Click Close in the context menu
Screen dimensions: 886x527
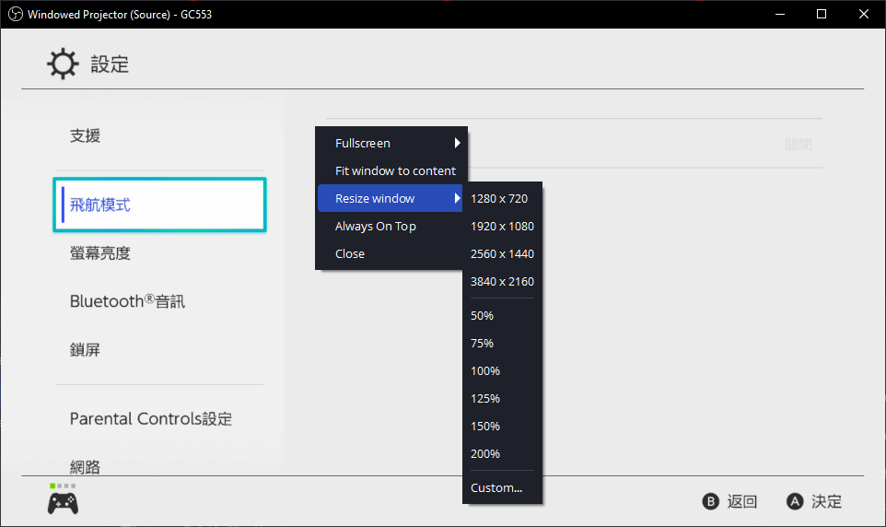(390, 254)
